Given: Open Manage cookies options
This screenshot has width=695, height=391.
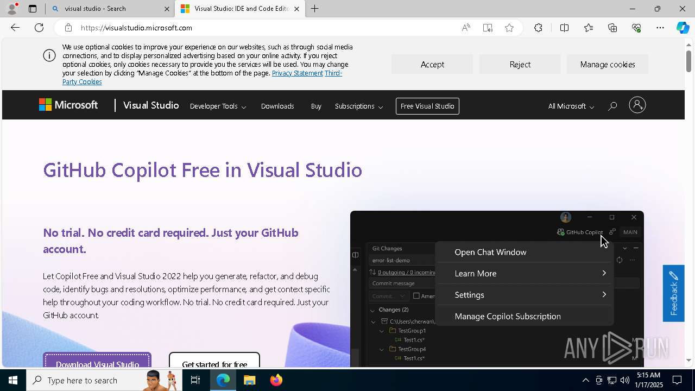Looking at the screenshot, I should 608,64.
